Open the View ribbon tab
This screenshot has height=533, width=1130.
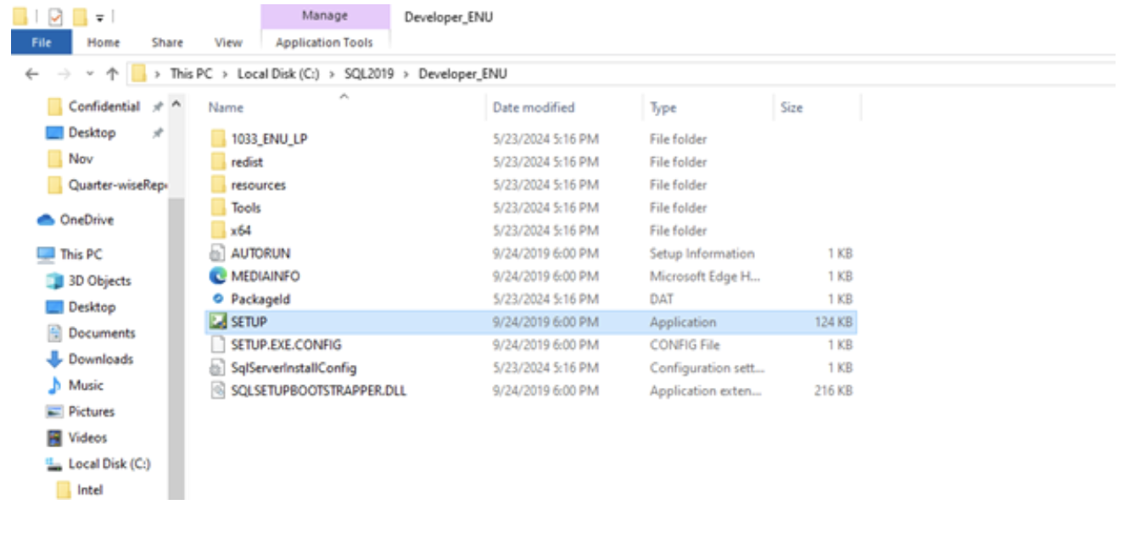(x=228, y=42)
